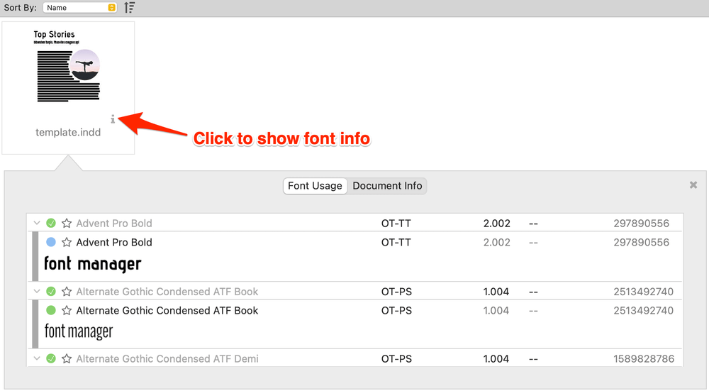This screenshot has height=391, width=709.
Task: Click ID 2513492740 in the ATF Book group row
Action: pos(644,292)
